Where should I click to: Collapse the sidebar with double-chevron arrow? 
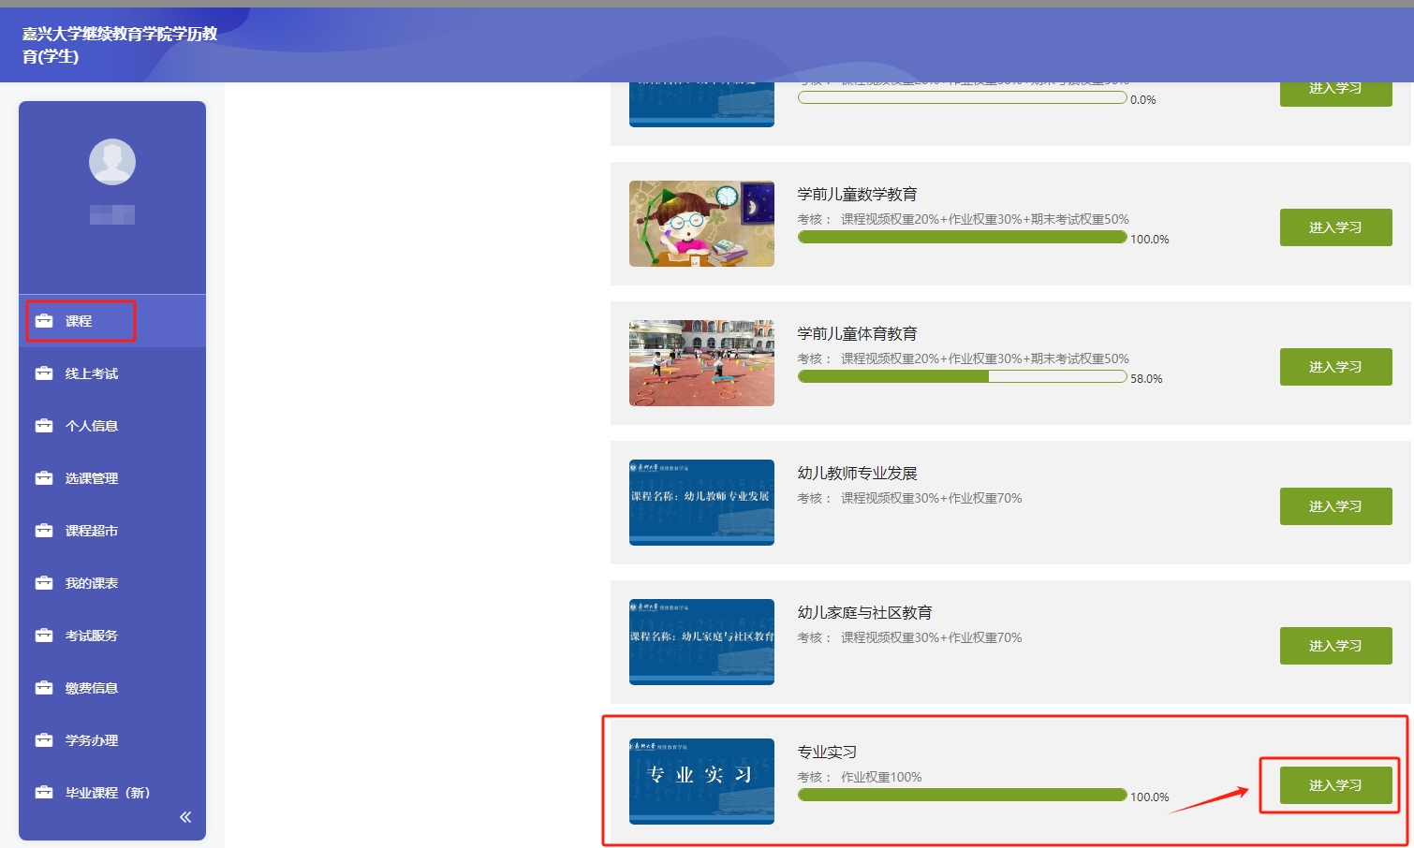pyautogui.click(x=185, y=817)
